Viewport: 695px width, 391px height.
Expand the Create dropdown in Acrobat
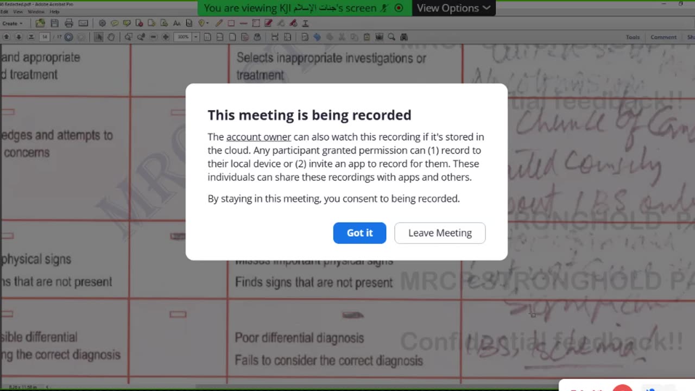(x=12, y=23)
